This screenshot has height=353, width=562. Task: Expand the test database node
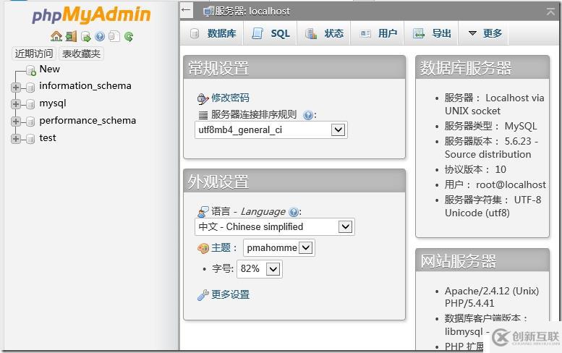15,139
